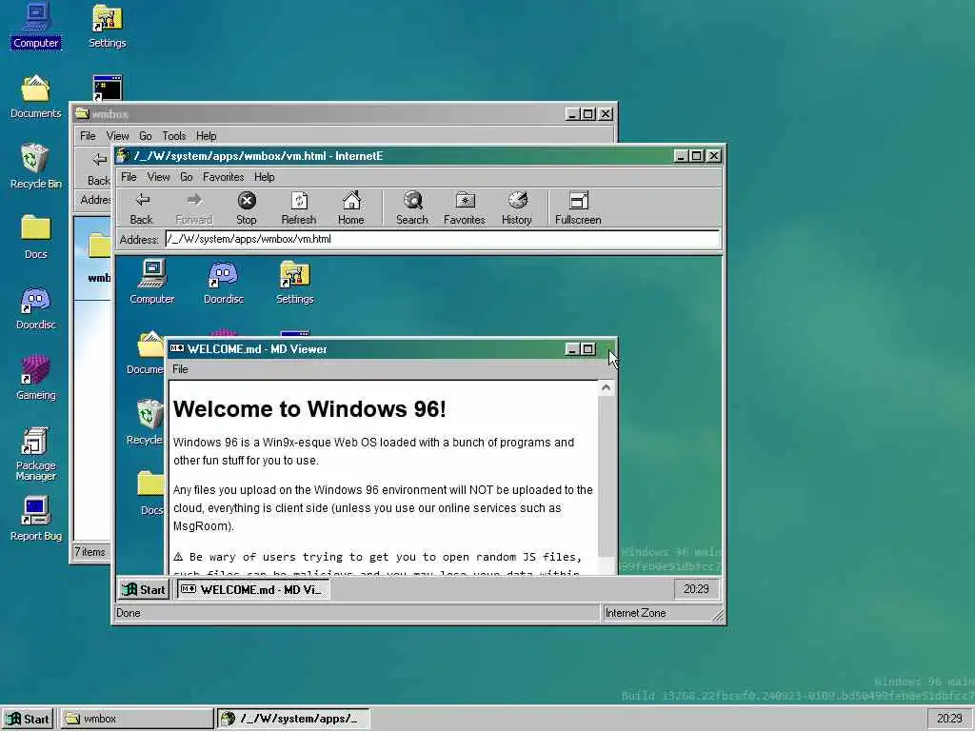975x731 pixels.
Task: Click the nested VM taskbar clock
Action: 696,589
